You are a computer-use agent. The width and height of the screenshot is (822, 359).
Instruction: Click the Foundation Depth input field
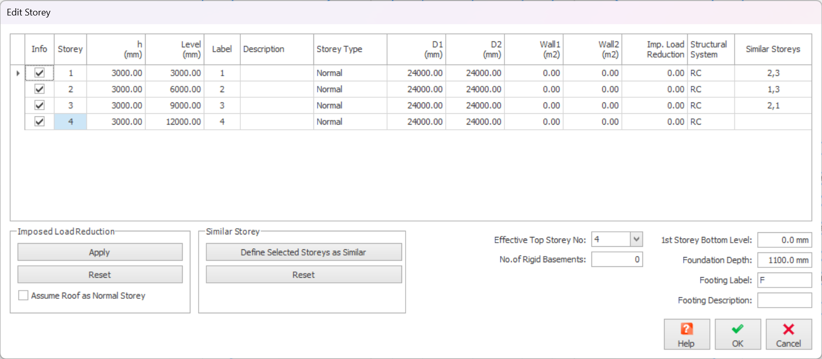(x=784, y=260)
